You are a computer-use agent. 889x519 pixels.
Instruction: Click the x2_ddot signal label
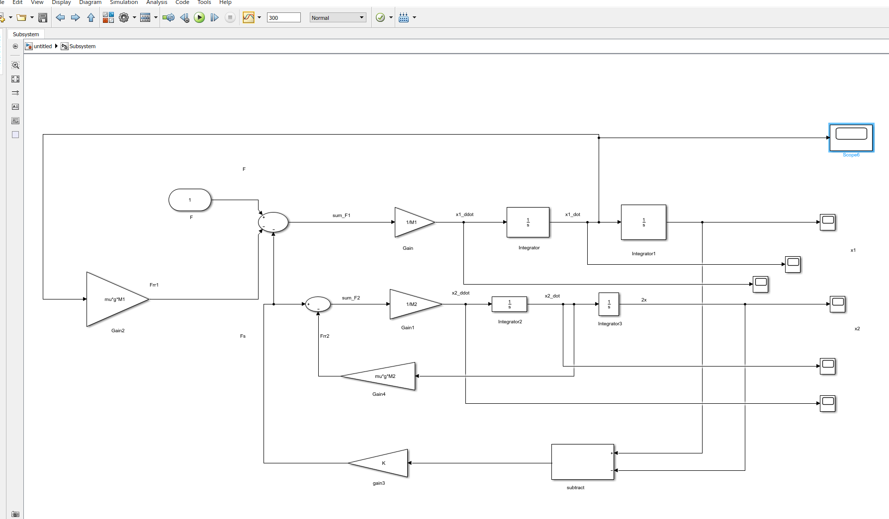coord(460,293)
